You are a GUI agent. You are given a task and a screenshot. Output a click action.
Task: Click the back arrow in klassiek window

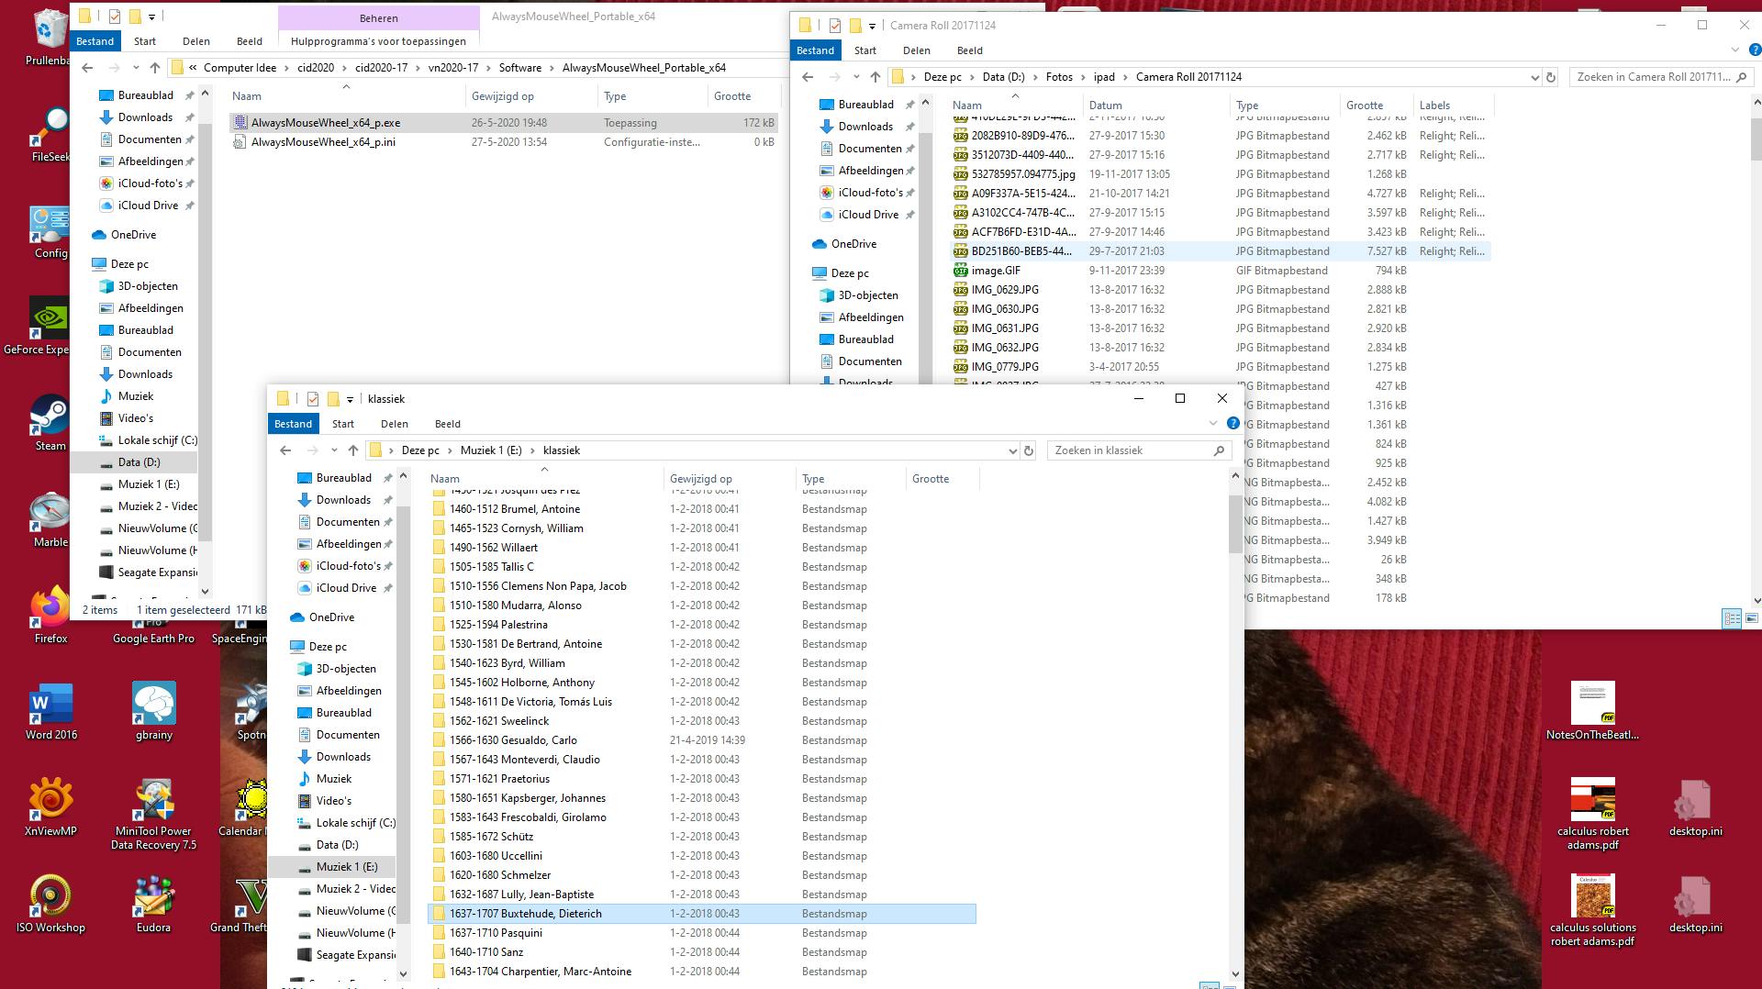(x=285, y=450)
